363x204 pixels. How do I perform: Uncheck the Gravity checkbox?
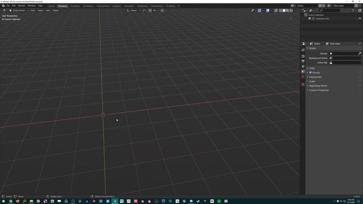tap(310, 73)
